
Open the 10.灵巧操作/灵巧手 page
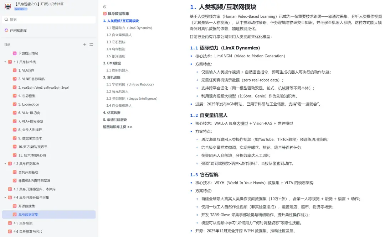click(x=33, y=147)
